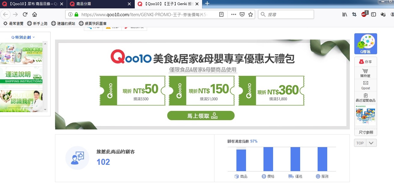Expand the Q·特別企劃 dropdown

[23, 37]
